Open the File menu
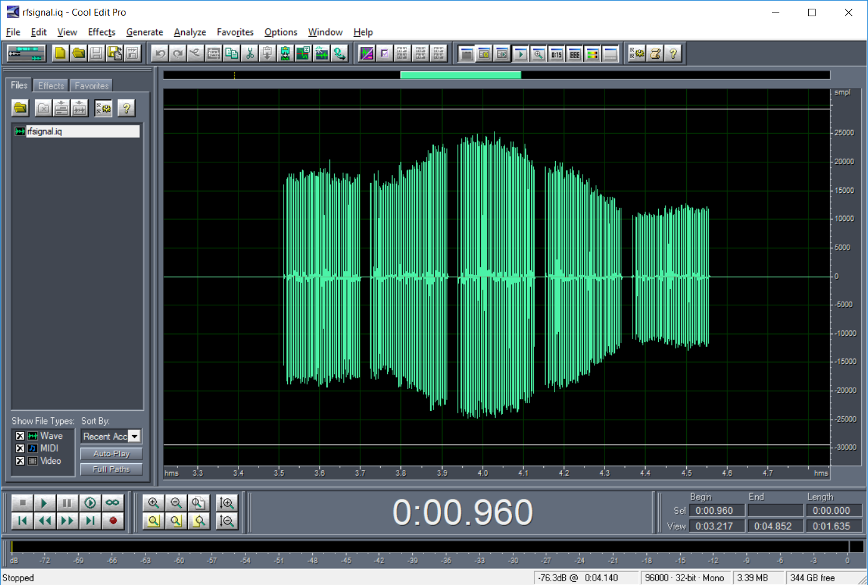The width and height of the screenshot is (868, 585). click(13, 32)
